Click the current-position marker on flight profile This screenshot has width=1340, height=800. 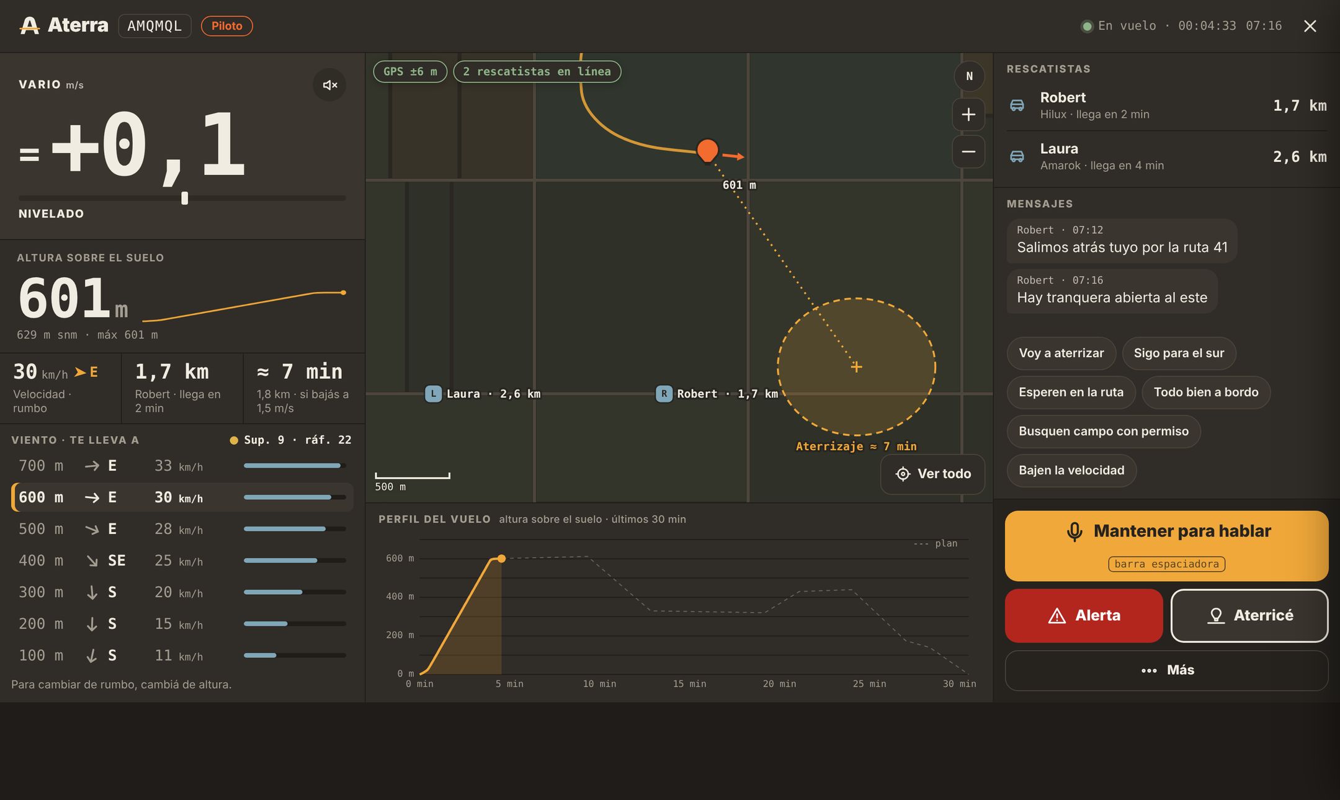tap(501, 559)
